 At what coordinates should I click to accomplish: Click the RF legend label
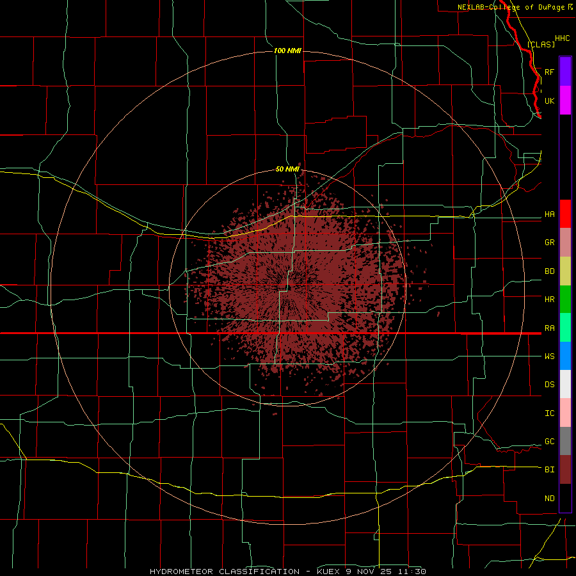(549, 72)
